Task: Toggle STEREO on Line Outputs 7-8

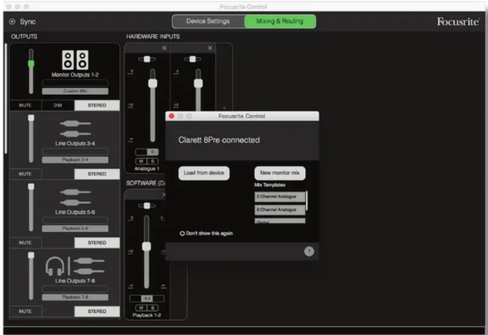Action: click(97, 311)
